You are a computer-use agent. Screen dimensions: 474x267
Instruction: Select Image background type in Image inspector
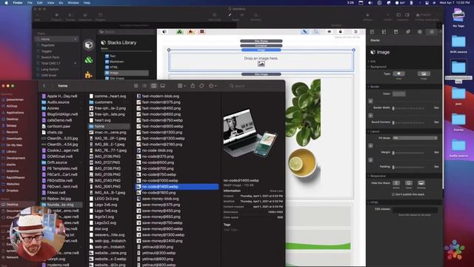pos(424,74)
